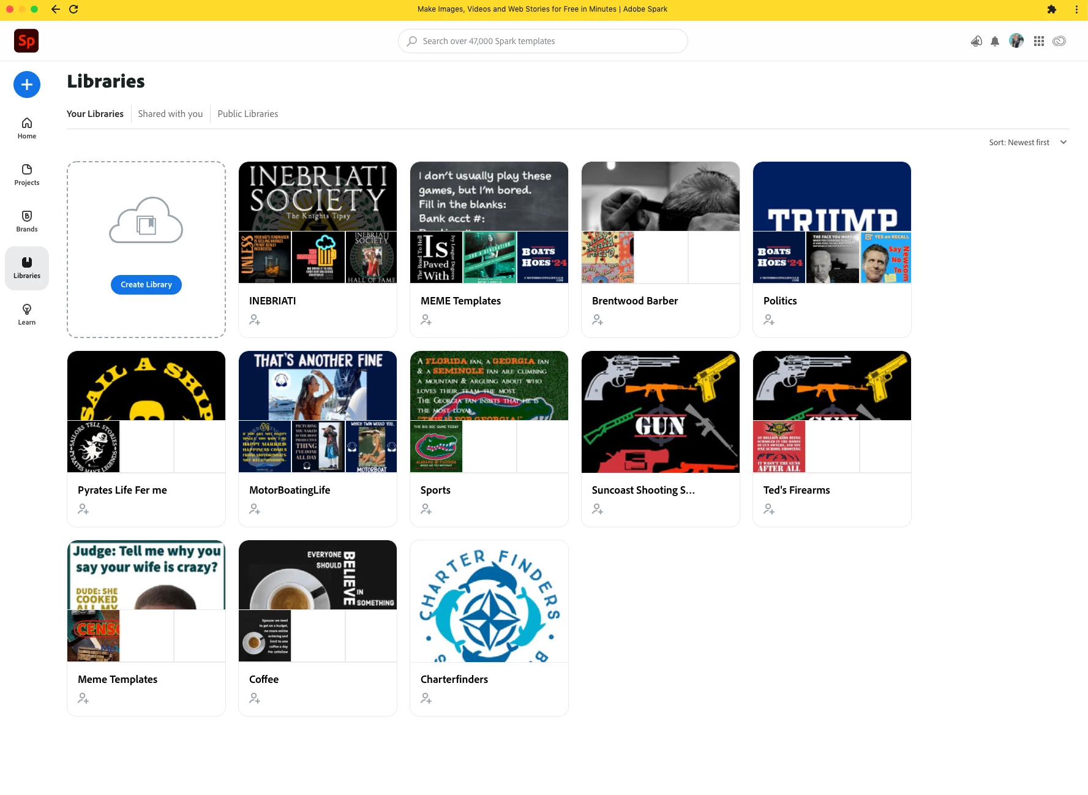Open fill in the blanks cover thumbnail
This screenshot has height=795, width=1088.
pos(489,196)
